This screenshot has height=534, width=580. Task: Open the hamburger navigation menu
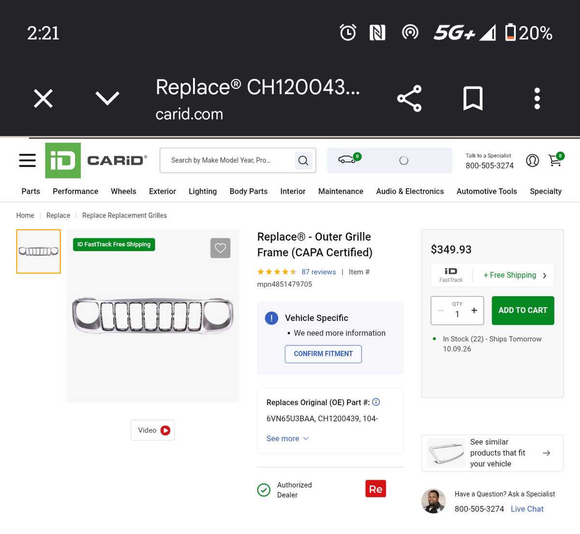[28, 160]
